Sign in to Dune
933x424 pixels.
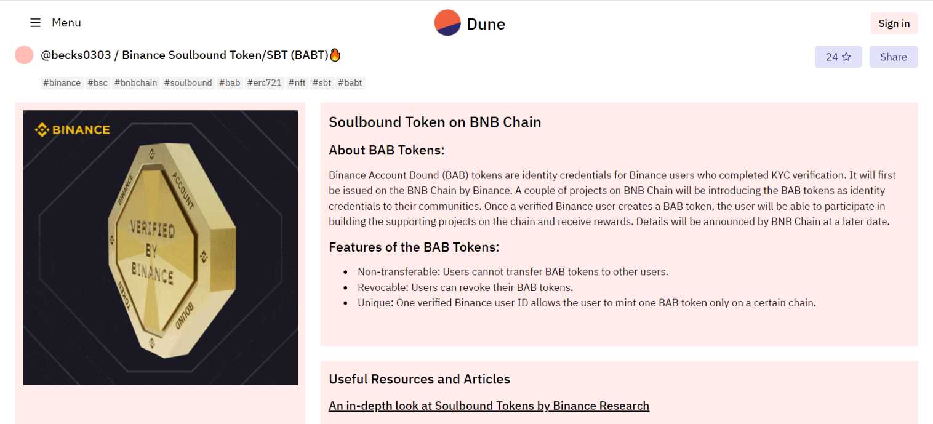click(x=894, y=23)
